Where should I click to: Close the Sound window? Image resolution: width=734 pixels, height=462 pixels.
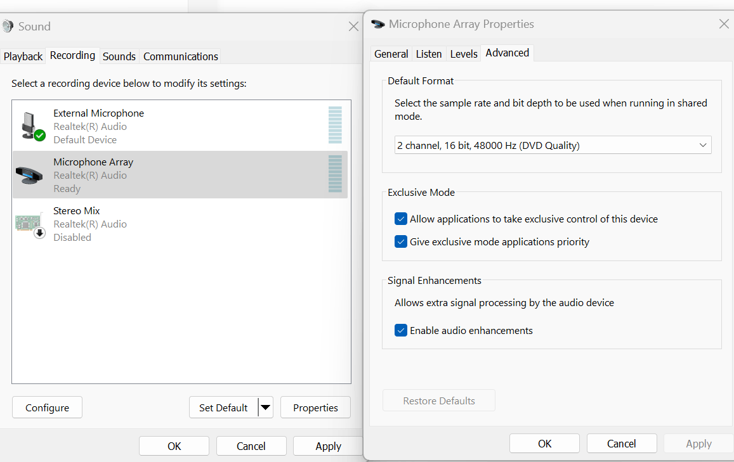click(353, 26)
